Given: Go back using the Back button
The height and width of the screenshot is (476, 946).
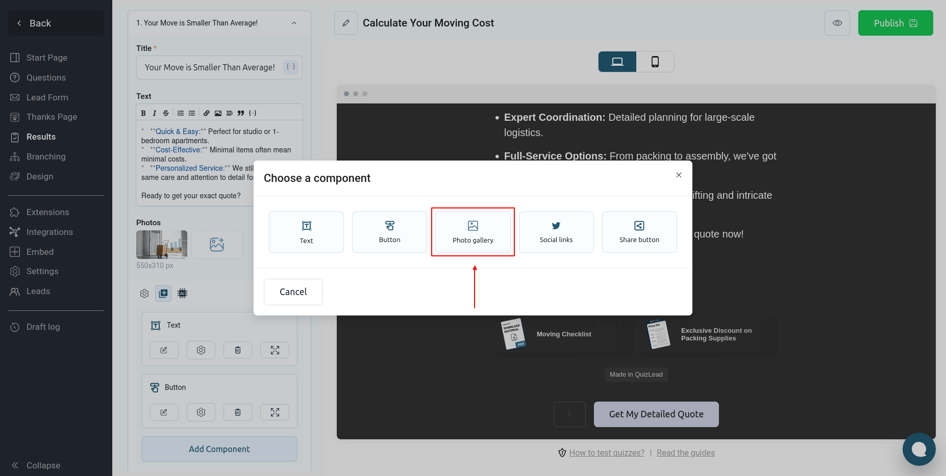Looking at the screenshot, I should tap(56, 23).
